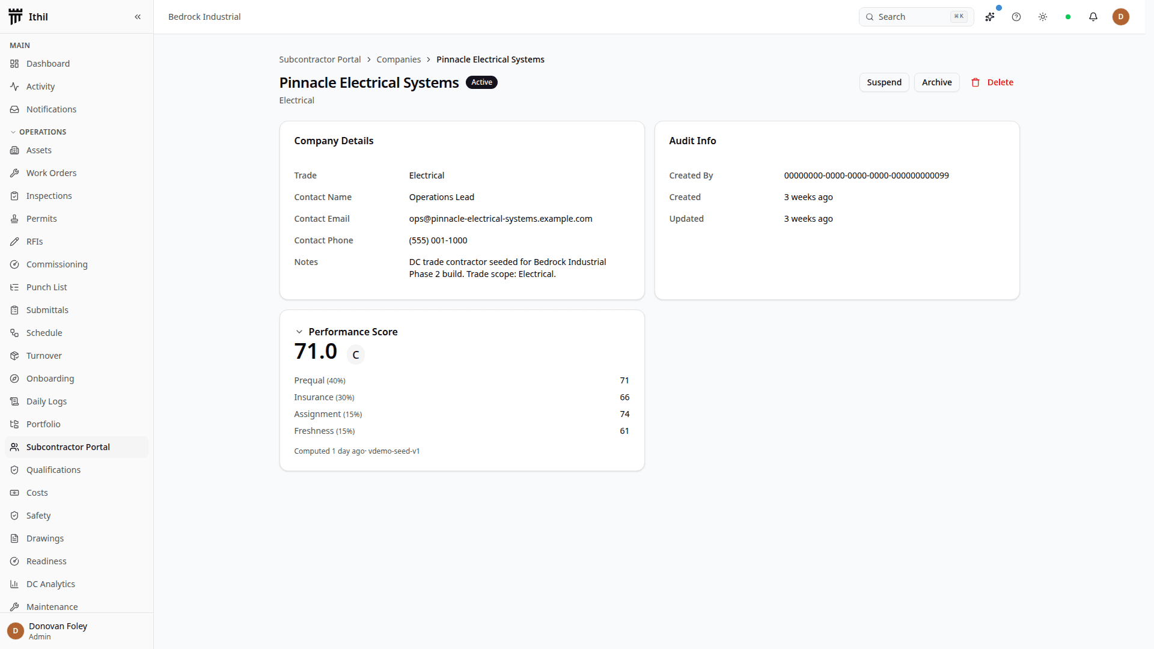The width and height of the screenshot is (1154, 649).
Task: Click the Punch List icon
Action: (x=14, y=287)
